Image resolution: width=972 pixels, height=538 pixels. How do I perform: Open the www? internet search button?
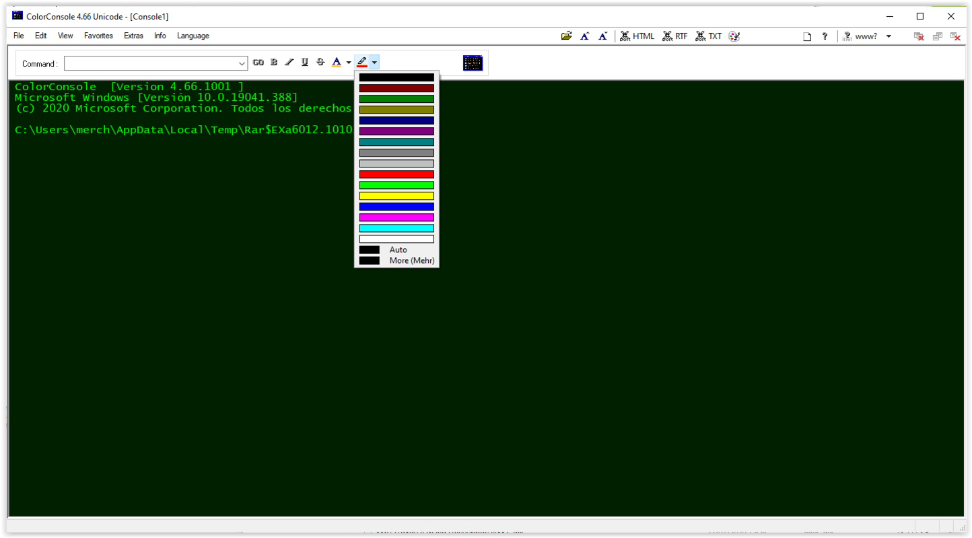tap(862, 36)
